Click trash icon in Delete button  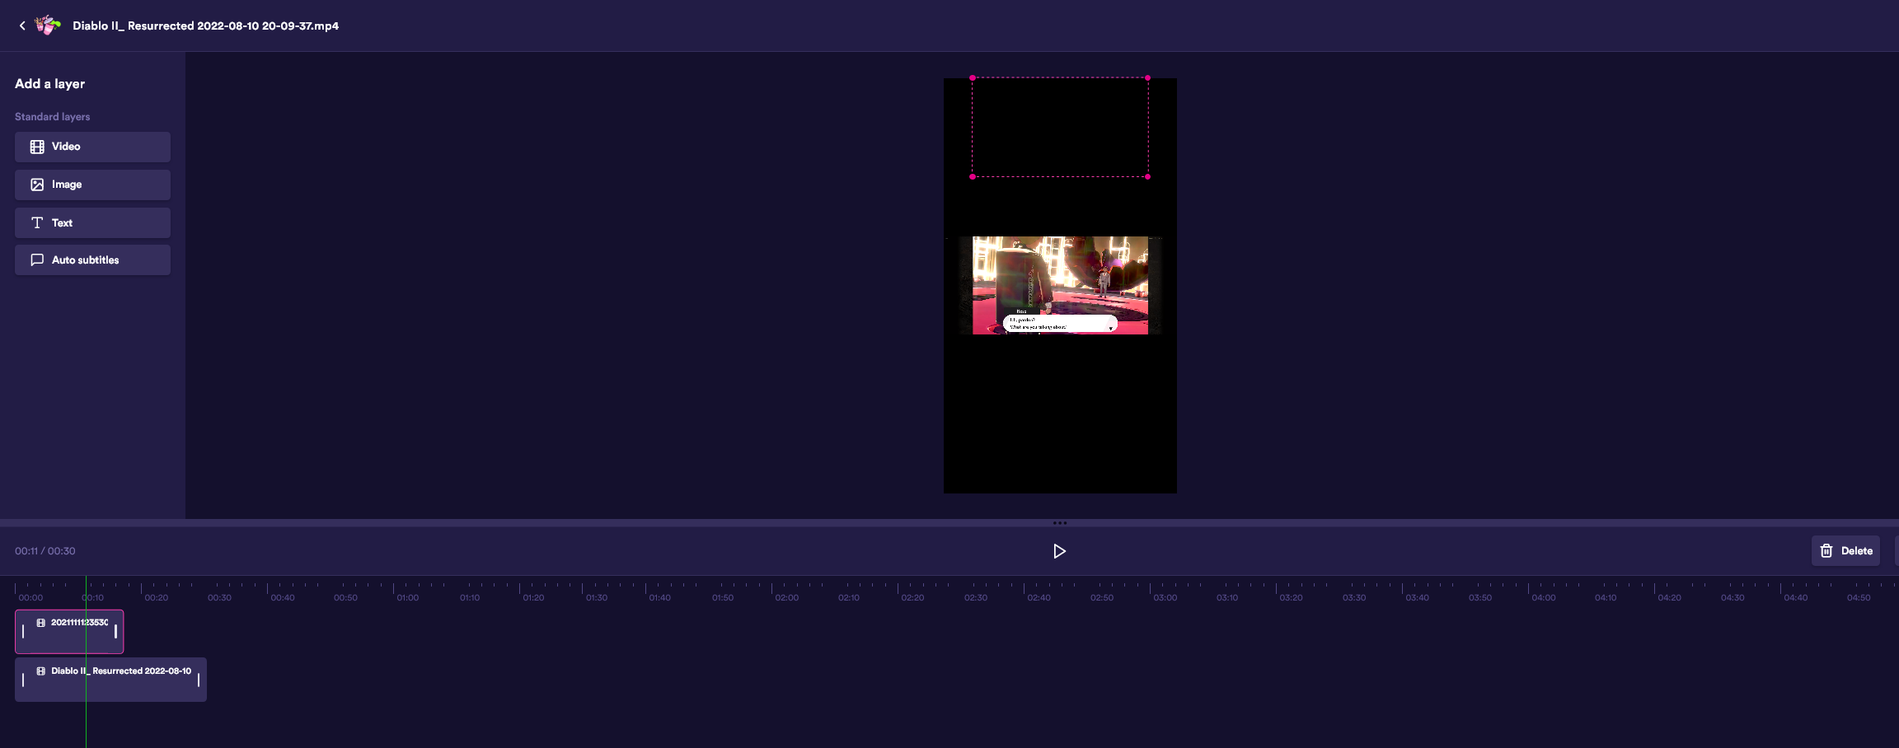click(1826, 551)
